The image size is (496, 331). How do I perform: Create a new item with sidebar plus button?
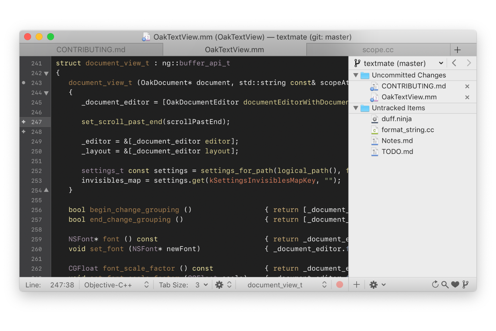tap(357, 285)
